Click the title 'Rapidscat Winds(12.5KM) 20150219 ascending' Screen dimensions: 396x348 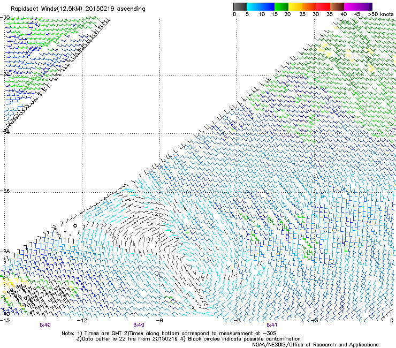pyautogui.click(x=78, y=9)
